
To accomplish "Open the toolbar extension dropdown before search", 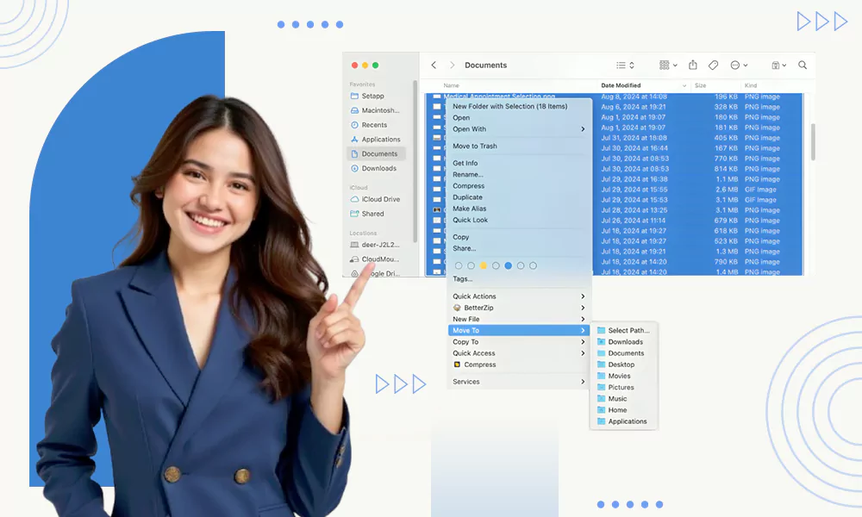I will point(778,65).
